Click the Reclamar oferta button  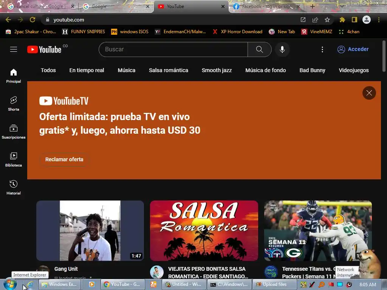tap(64, 159)
